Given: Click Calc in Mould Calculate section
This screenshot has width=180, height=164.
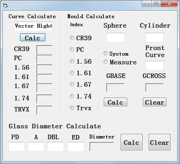Looking at the screenshot, I should pyautogui.click(x=115, y=102).
